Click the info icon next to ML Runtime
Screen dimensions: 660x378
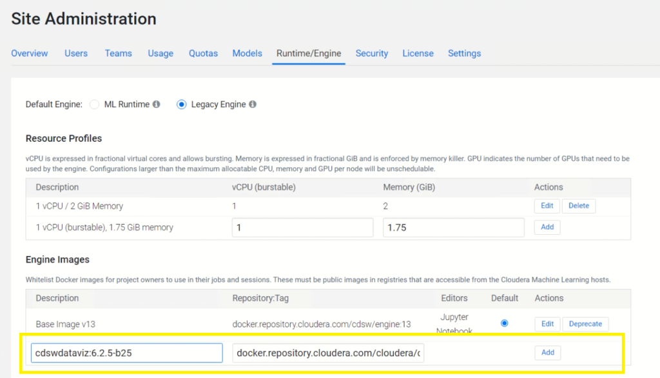pyautogui.click(x=156, y=104)
